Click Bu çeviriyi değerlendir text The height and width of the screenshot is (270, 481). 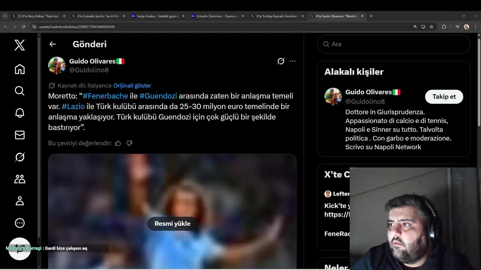pyautogui.click(x=80, y=143)
